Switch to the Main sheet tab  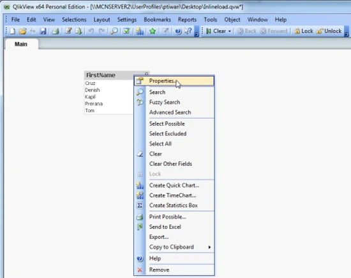pos(21,44)
